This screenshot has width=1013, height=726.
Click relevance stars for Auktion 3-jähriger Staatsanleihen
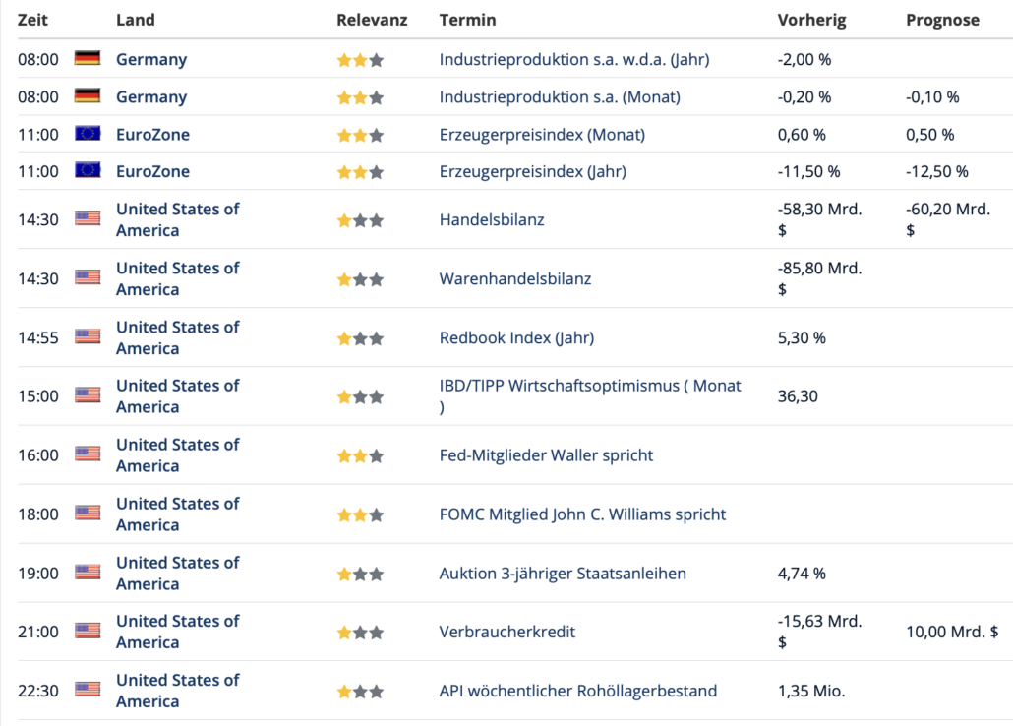pos(360,574)
